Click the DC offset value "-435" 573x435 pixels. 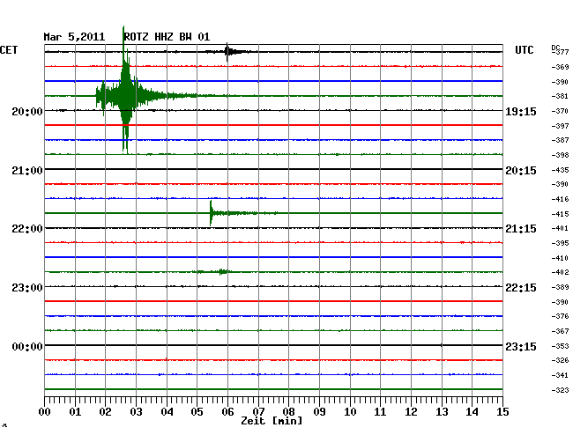[x=560, y=170]
